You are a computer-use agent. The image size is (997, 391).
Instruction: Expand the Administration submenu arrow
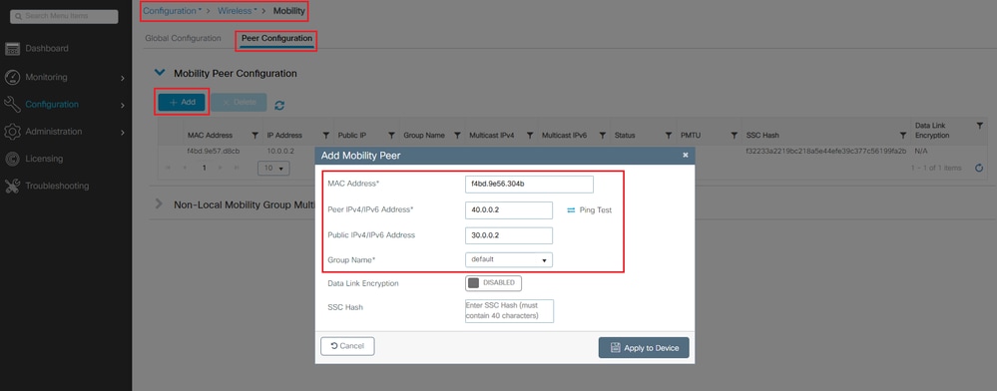point(122,133)
